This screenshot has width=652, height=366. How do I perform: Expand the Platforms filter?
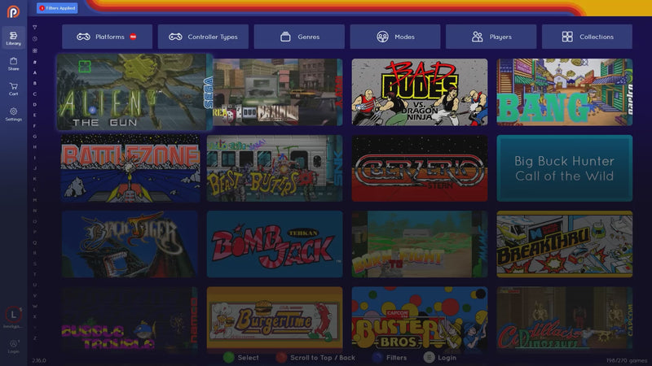106,37
